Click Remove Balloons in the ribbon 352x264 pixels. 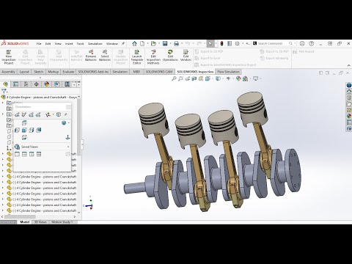91,55
